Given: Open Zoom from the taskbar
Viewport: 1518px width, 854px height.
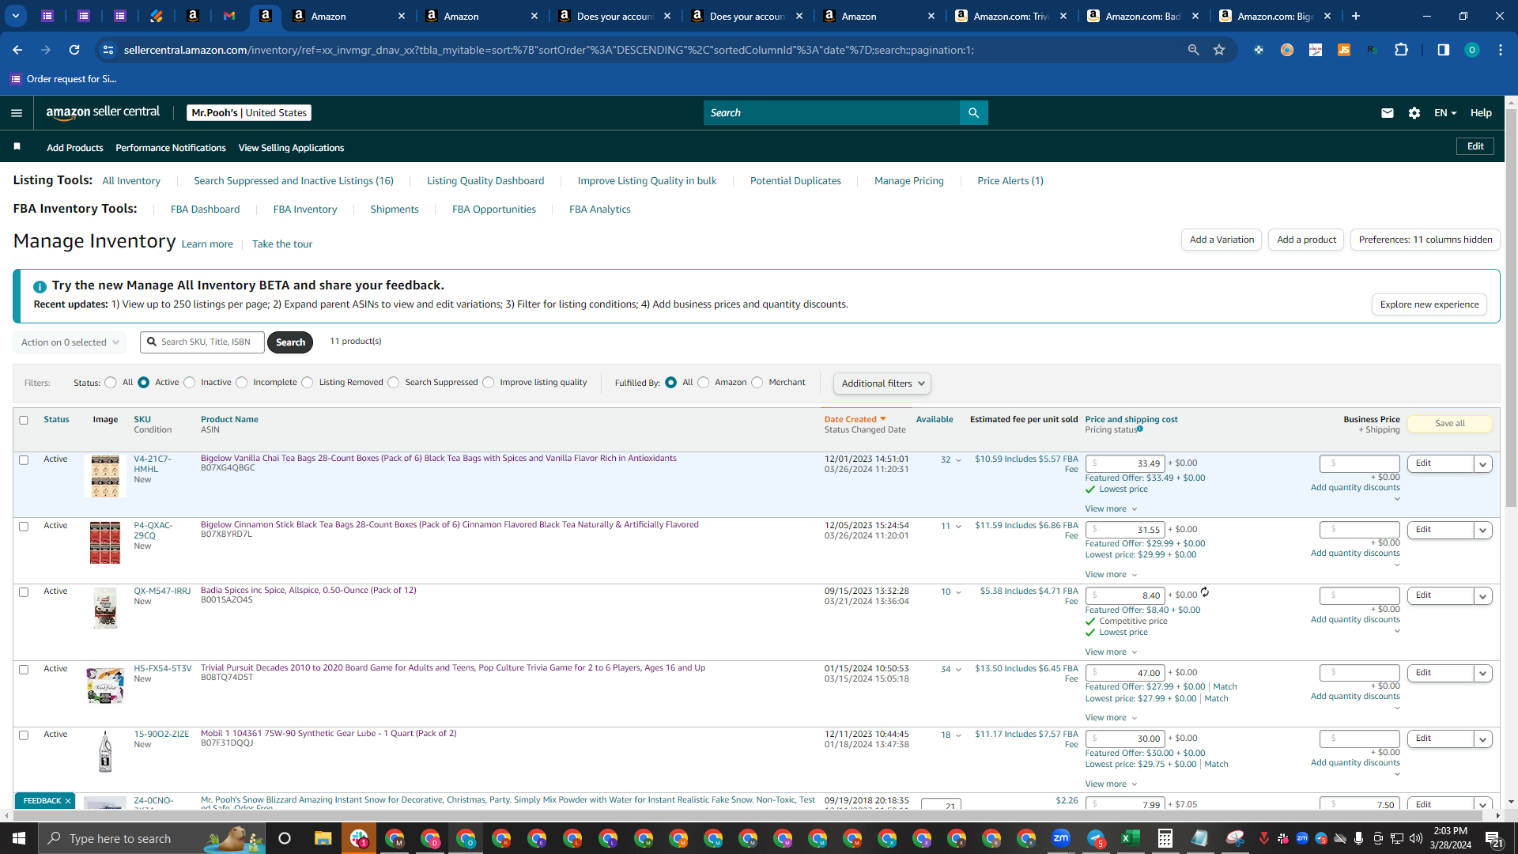Looking at the screenshot, I should click(1060, 838).
